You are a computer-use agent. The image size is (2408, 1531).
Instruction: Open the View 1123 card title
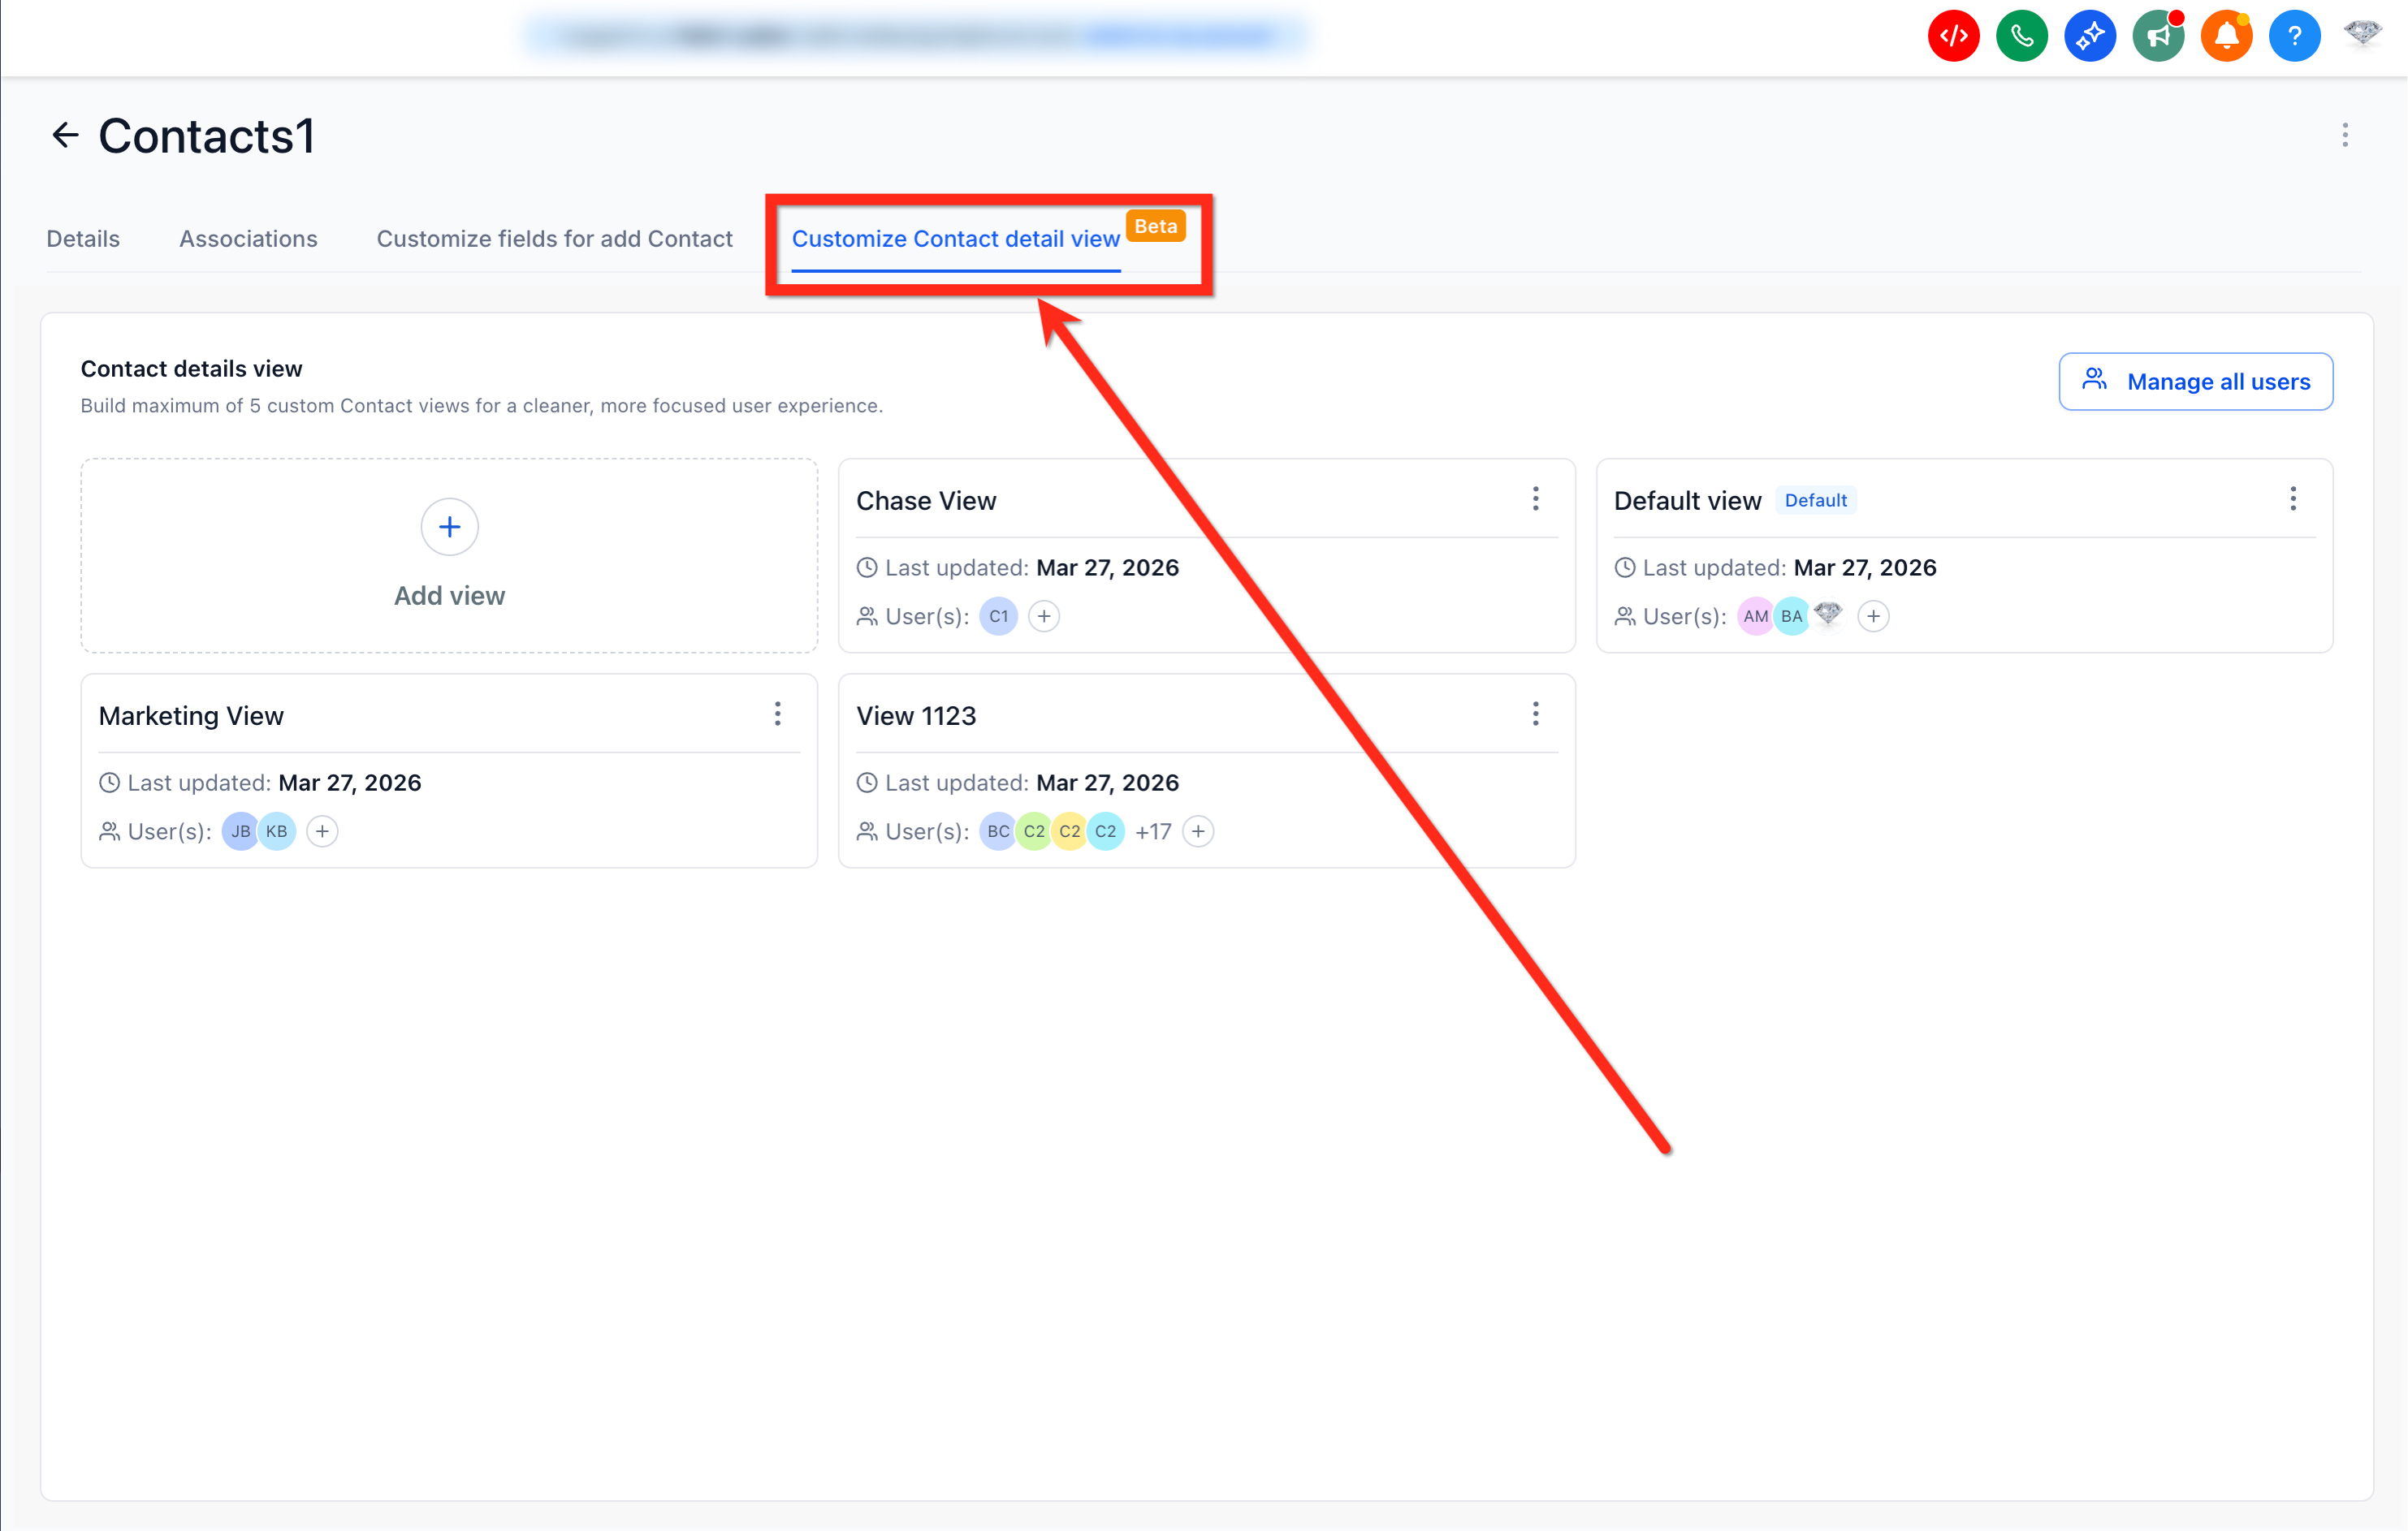click(916, 714)
